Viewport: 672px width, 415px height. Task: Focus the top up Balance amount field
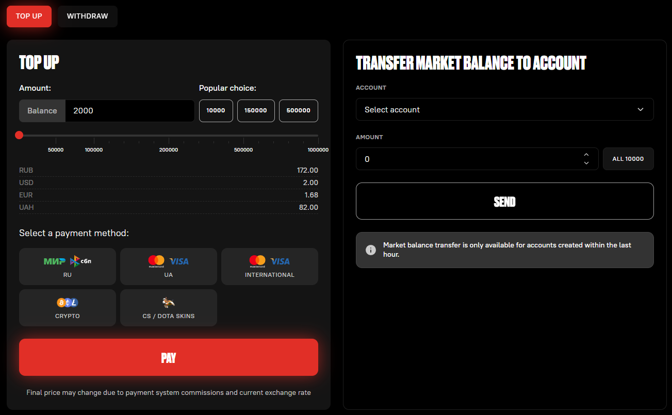coord(129,111)
